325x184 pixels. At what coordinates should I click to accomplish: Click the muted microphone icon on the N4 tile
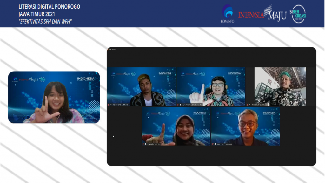(x=143, y=144)
